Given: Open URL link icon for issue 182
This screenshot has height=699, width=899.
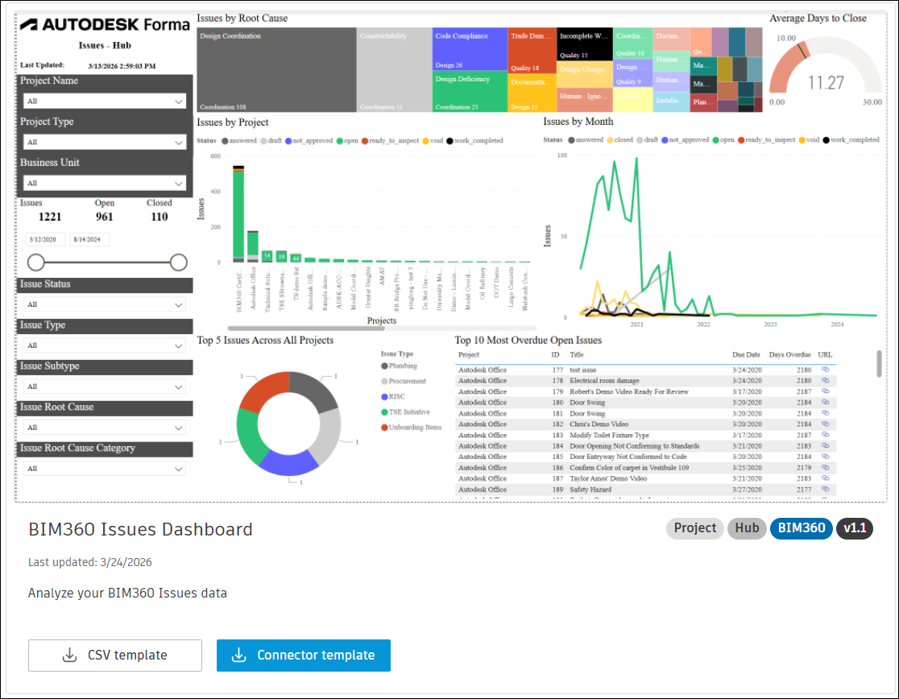Looking at the screenshot, I should coord(825,424).
